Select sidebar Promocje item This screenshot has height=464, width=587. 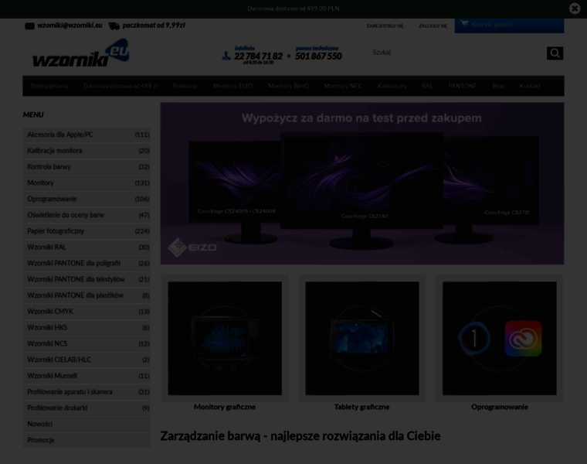click(x=87, y=440)
